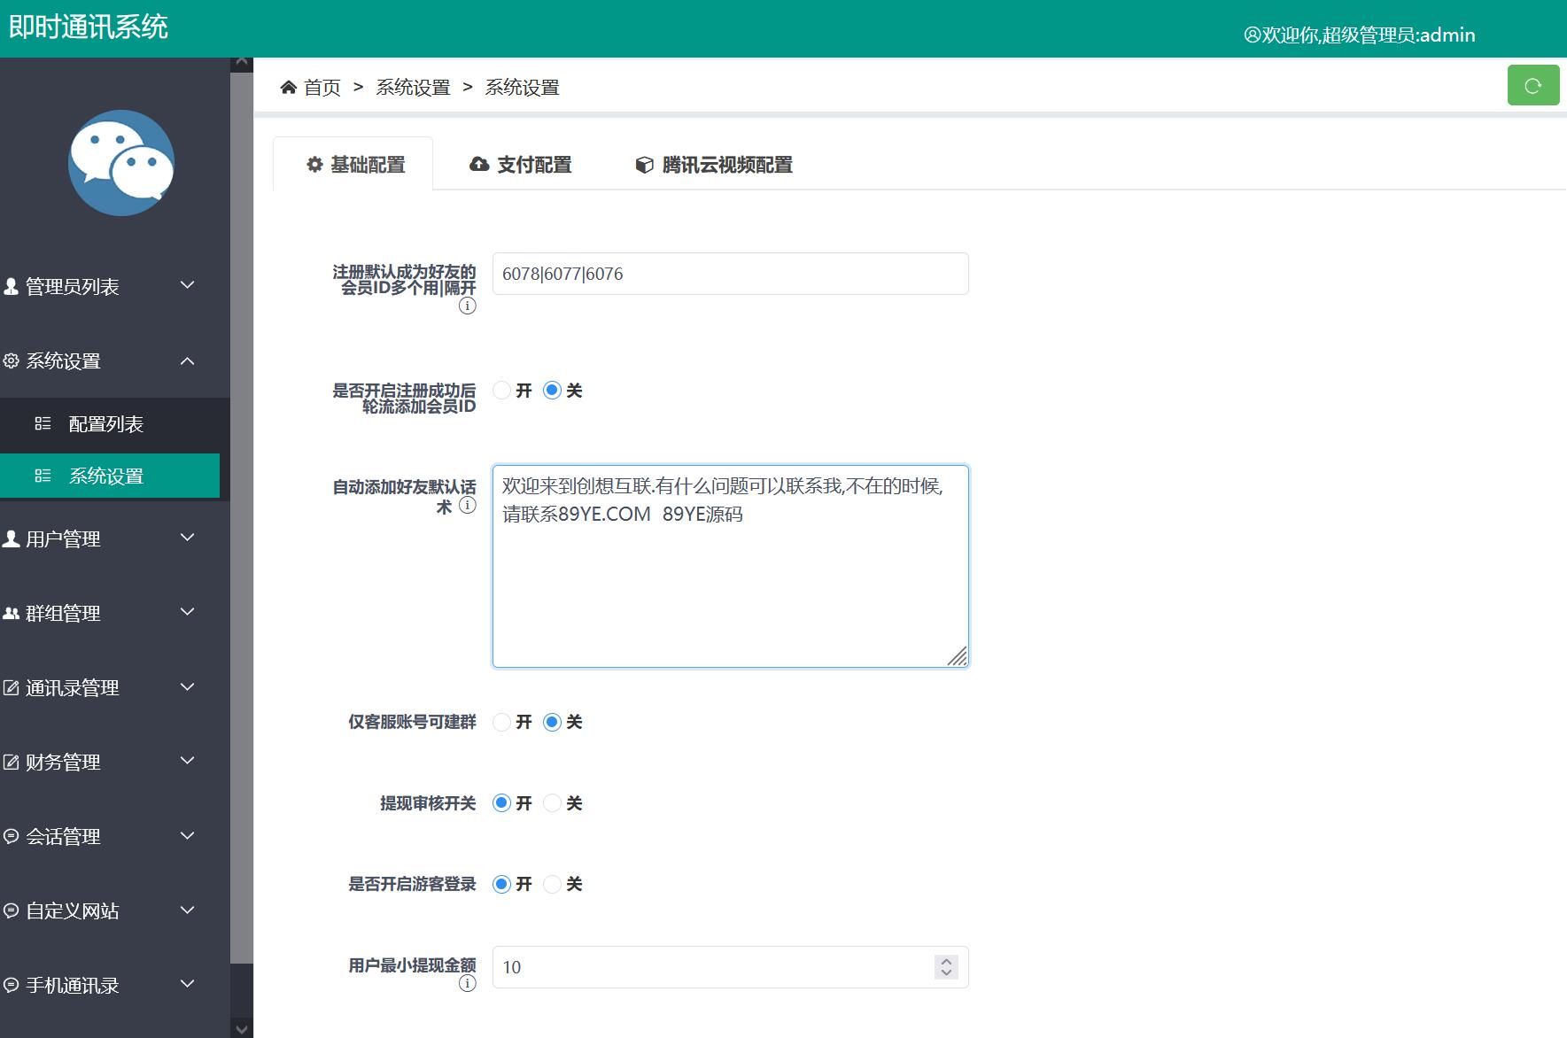Click 用户最小提现金额 number input
Viewport: 1567px width, 1038px height.
(730, 967)
